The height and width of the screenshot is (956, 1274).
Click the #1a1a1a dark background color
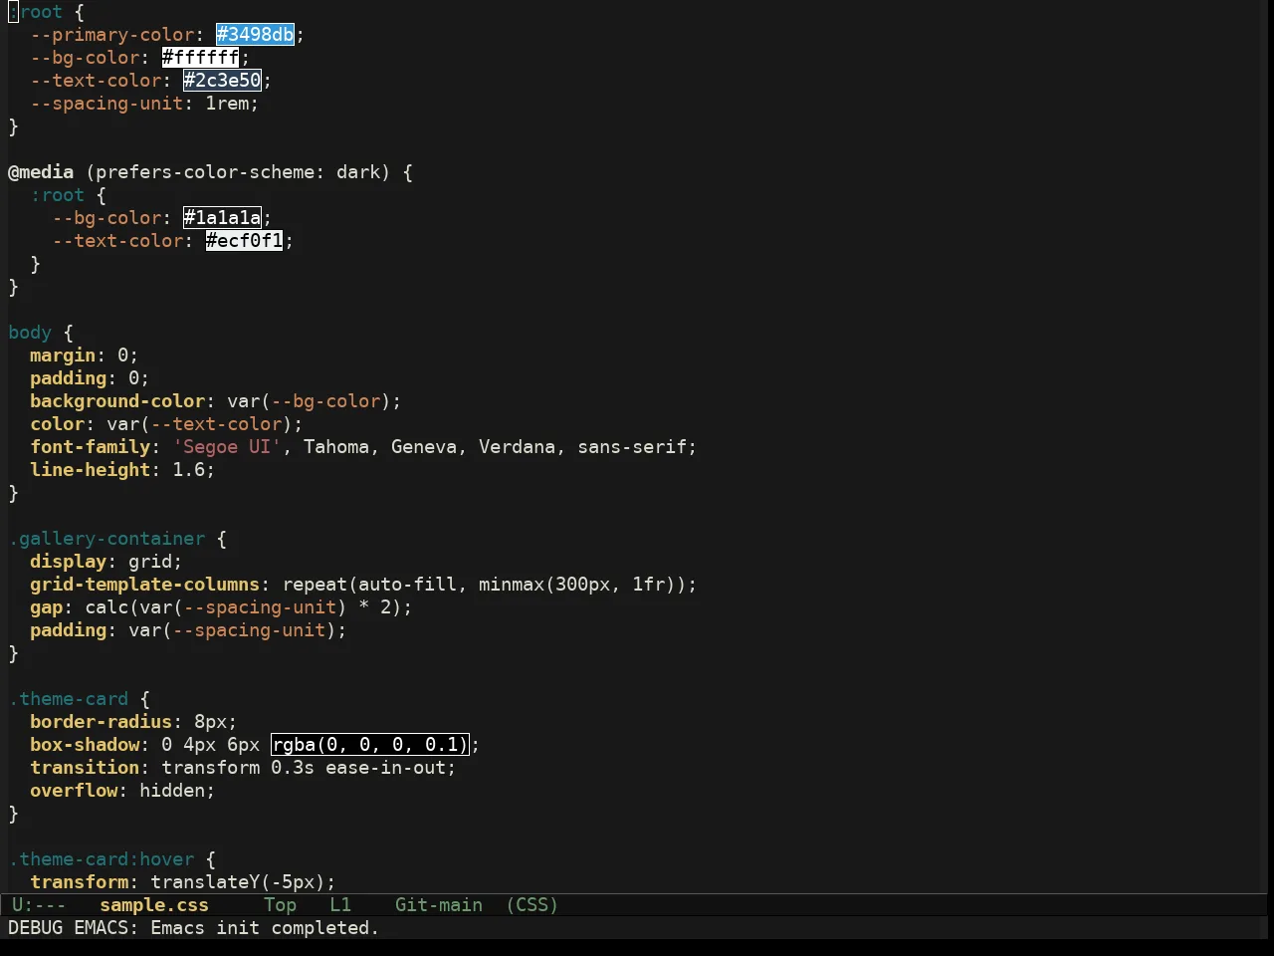pos(222,218)
